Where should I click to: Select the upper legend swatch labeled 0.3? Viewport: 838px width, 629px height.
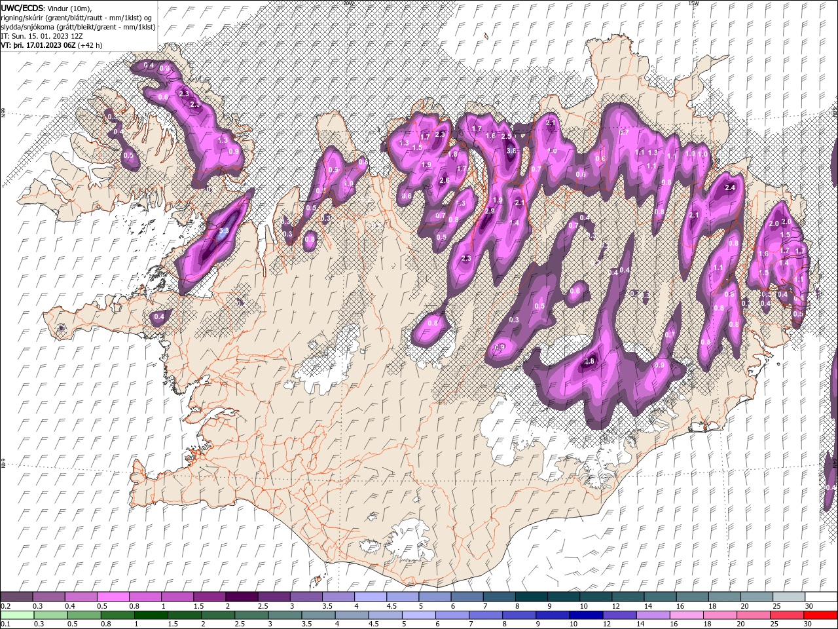point(49,597)
